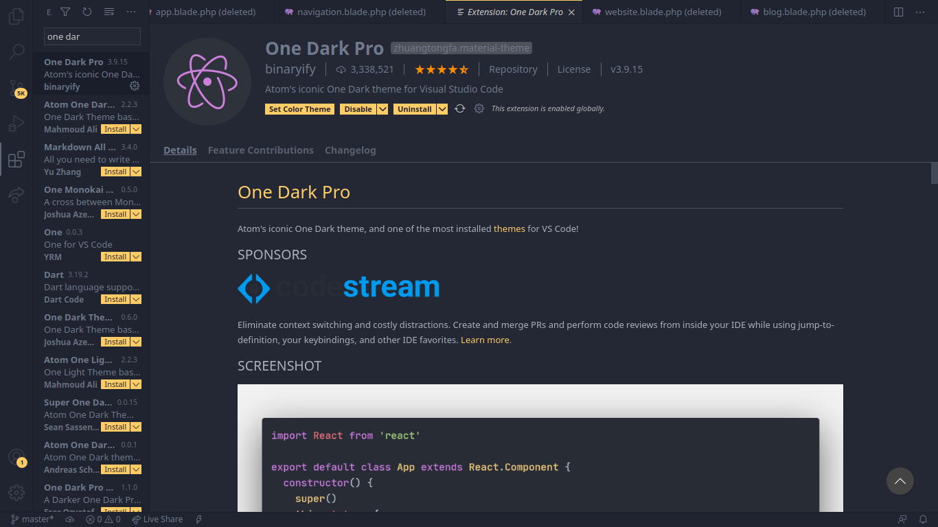Split the editor right
This screenshot has width=938, height=527.
pos(898,12)
